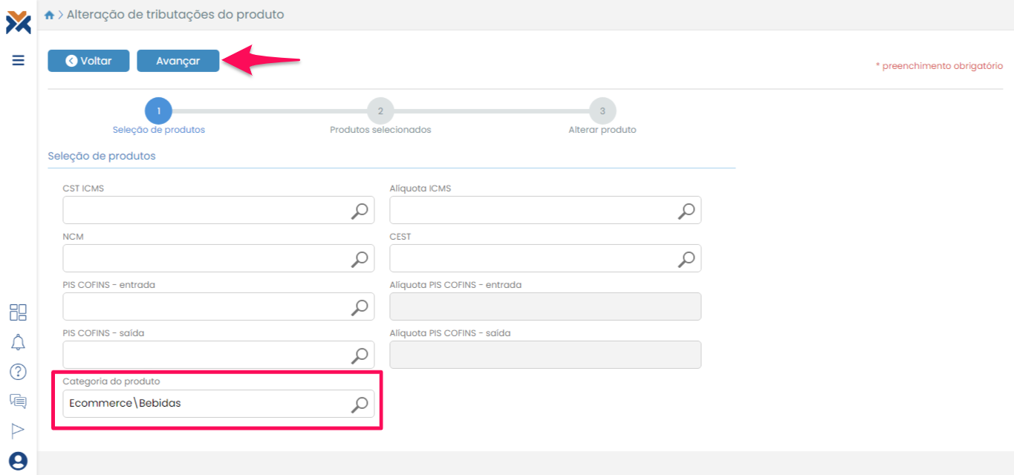Viewport: 1014px width, 475px height.
Task: Search CST ICMS with magnifier icon
Action: coord(360,211)
